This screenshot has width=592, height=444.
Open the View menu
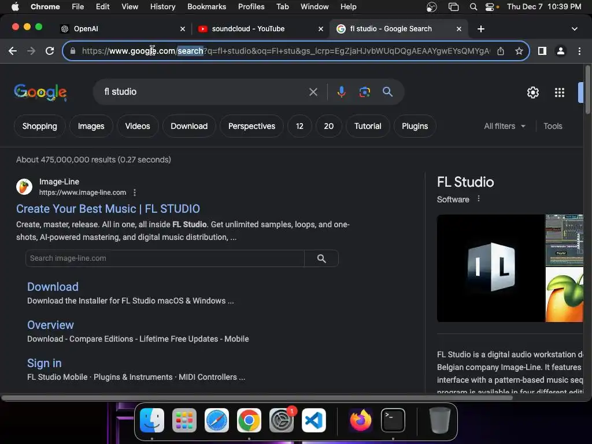coord(130,7)
